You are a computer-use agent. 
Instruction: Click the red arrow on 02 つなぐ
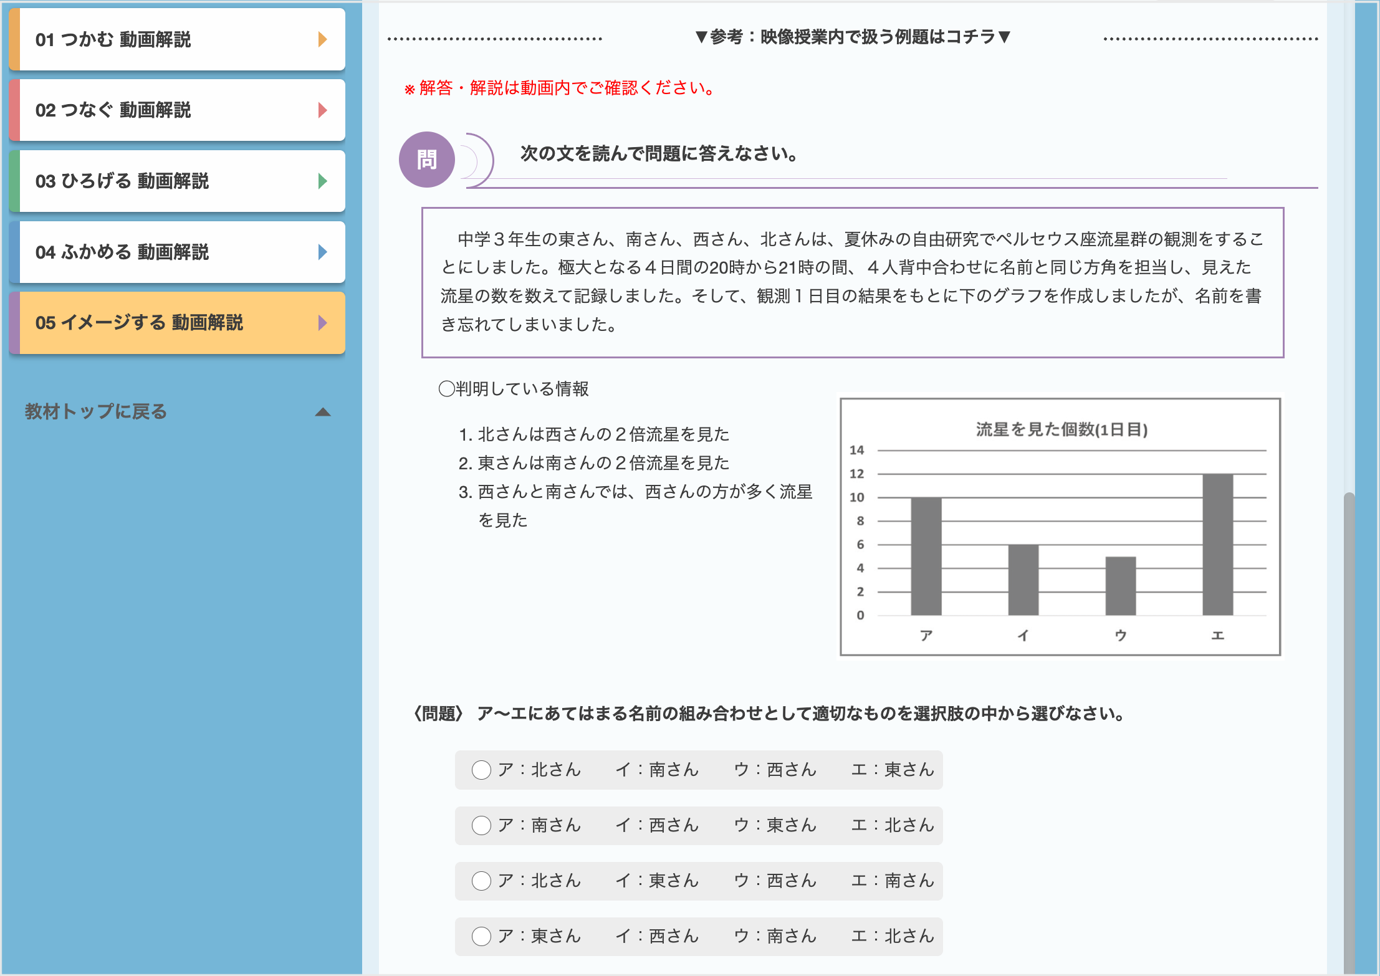322,110
